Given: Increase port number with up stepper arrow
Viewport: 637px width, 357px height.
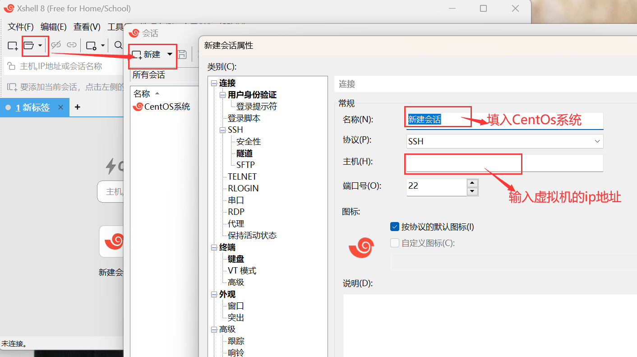Looking at the screenshot, I should (x=472, y=183).
